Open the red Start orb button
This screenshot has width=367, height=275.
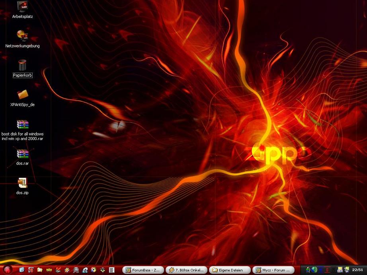(x=8, y=270)
